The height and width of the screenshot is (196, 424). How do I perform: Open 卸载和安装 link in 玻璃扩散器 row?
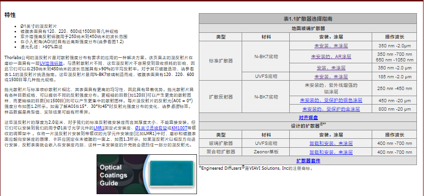[x=331, y=143]
